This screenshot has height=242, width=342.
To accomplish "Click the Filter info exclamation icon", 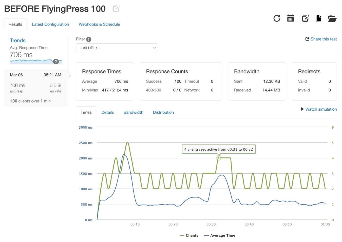I will [89, 39].
